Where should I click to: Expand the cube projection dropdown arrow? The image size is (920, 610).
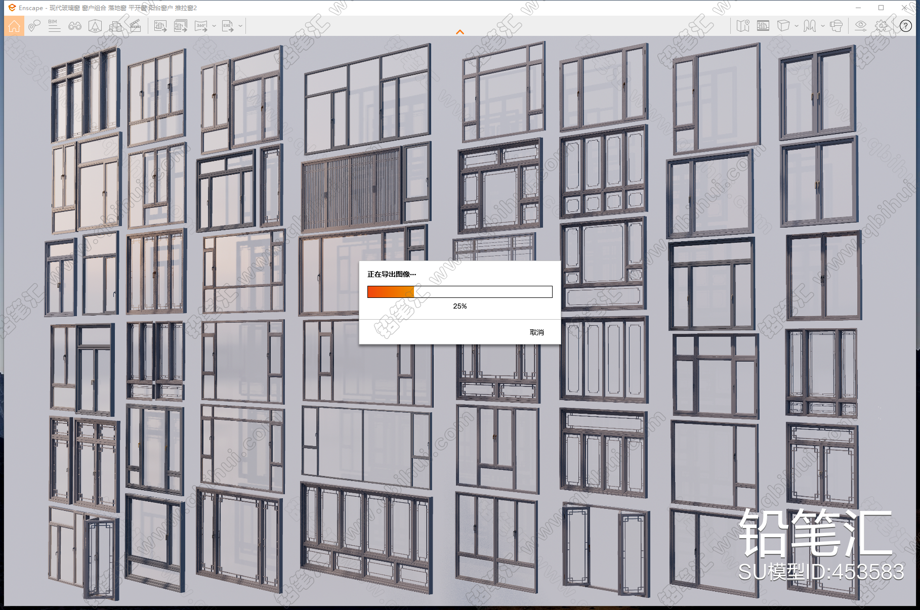click(x=797, y=26)
